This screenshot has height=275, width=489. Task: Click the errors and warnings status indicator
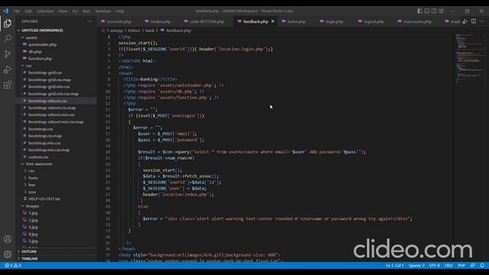pyautogui.click(x=13, y=265)
